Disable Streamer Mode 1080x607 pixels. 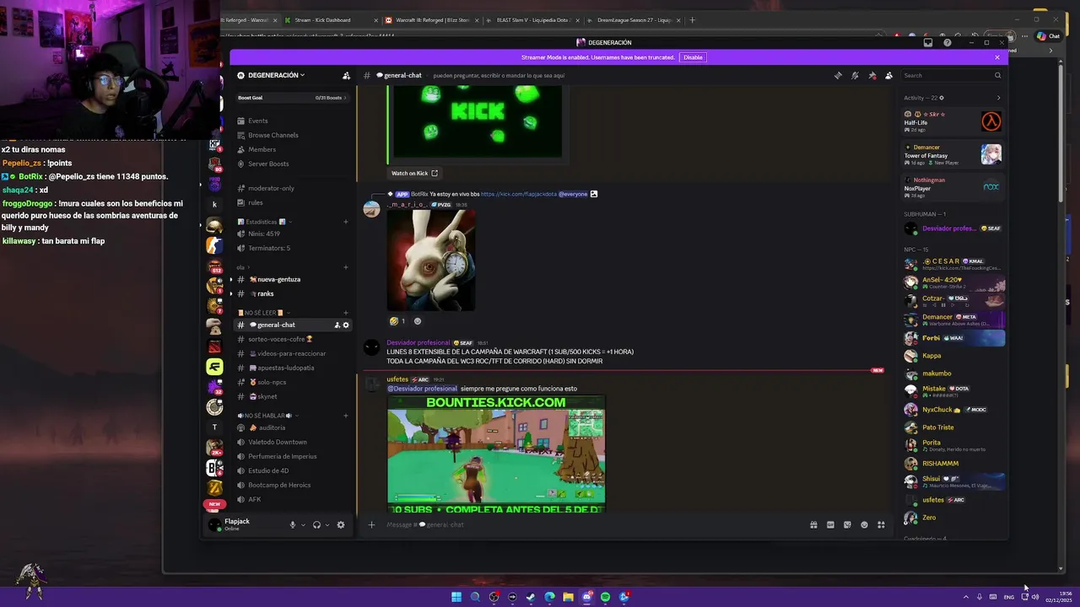693,57
